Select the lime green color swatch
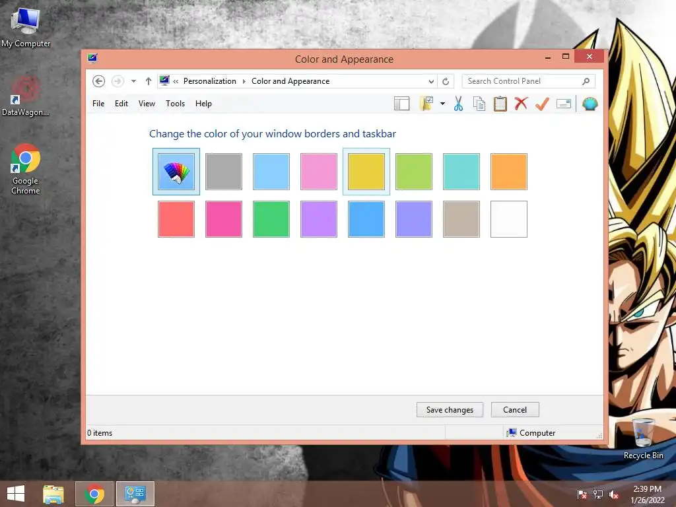This screenshot has height=507, width=676. tap(414, 172)
